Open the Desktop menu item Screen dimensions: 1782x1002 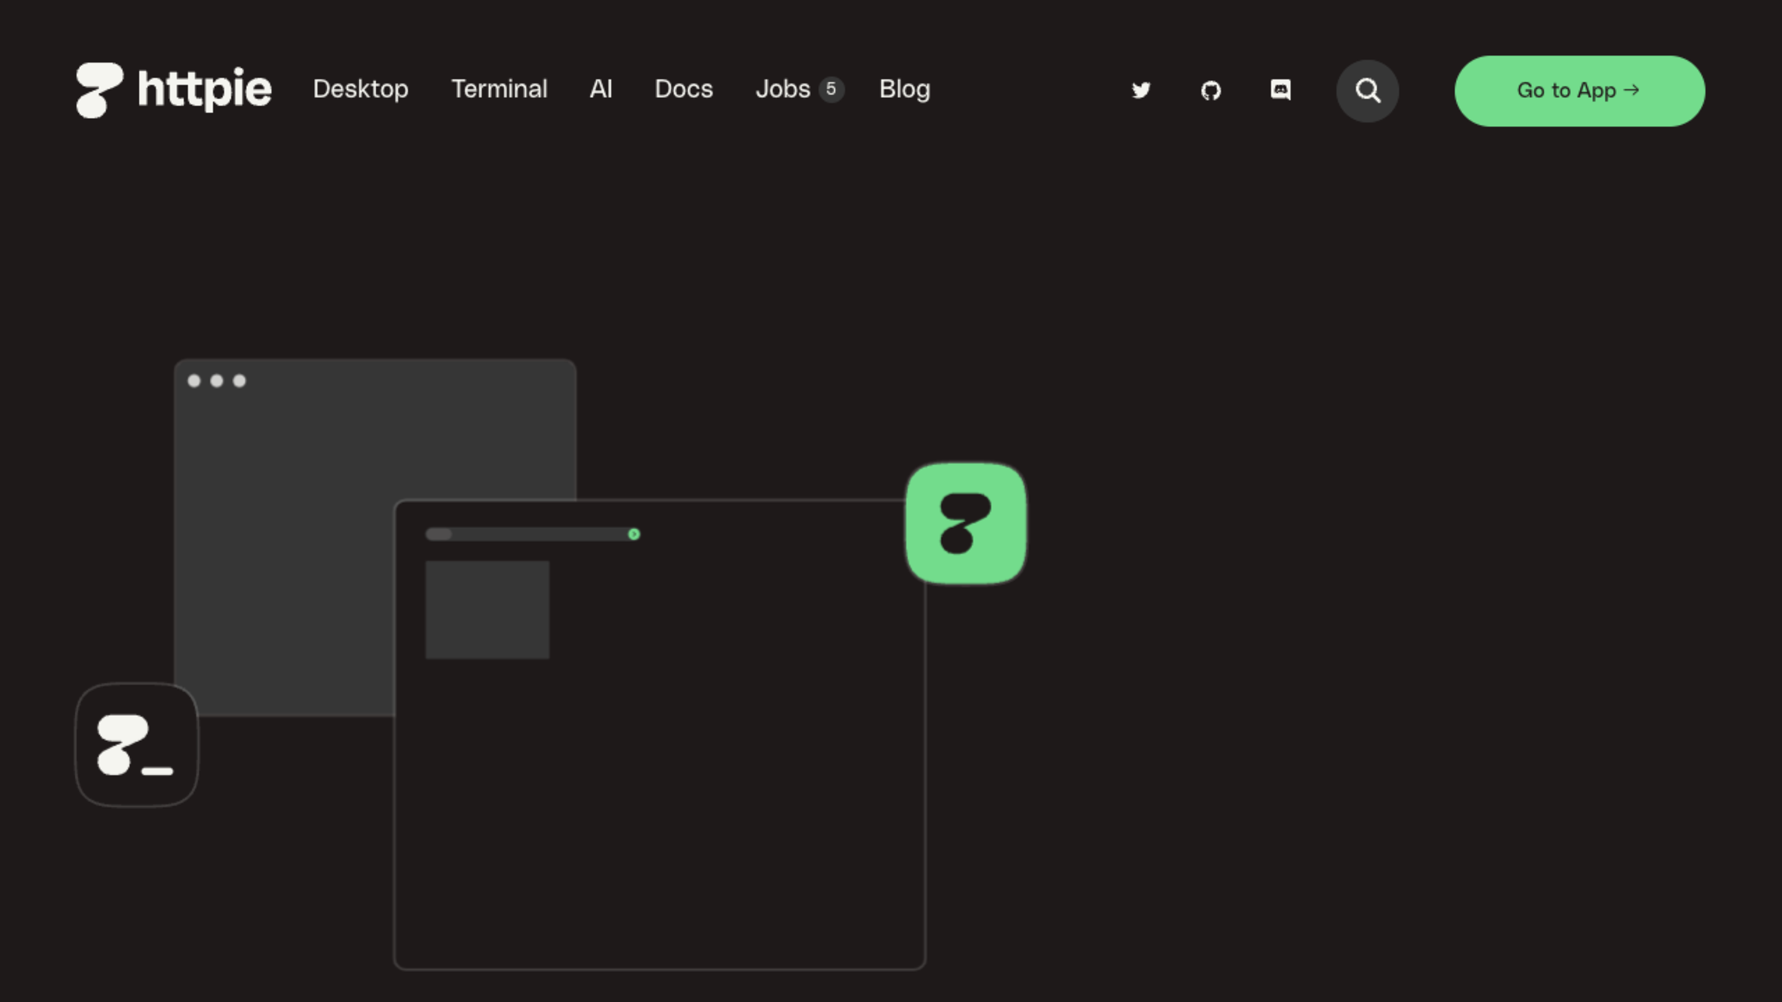[x=361, y=89]
